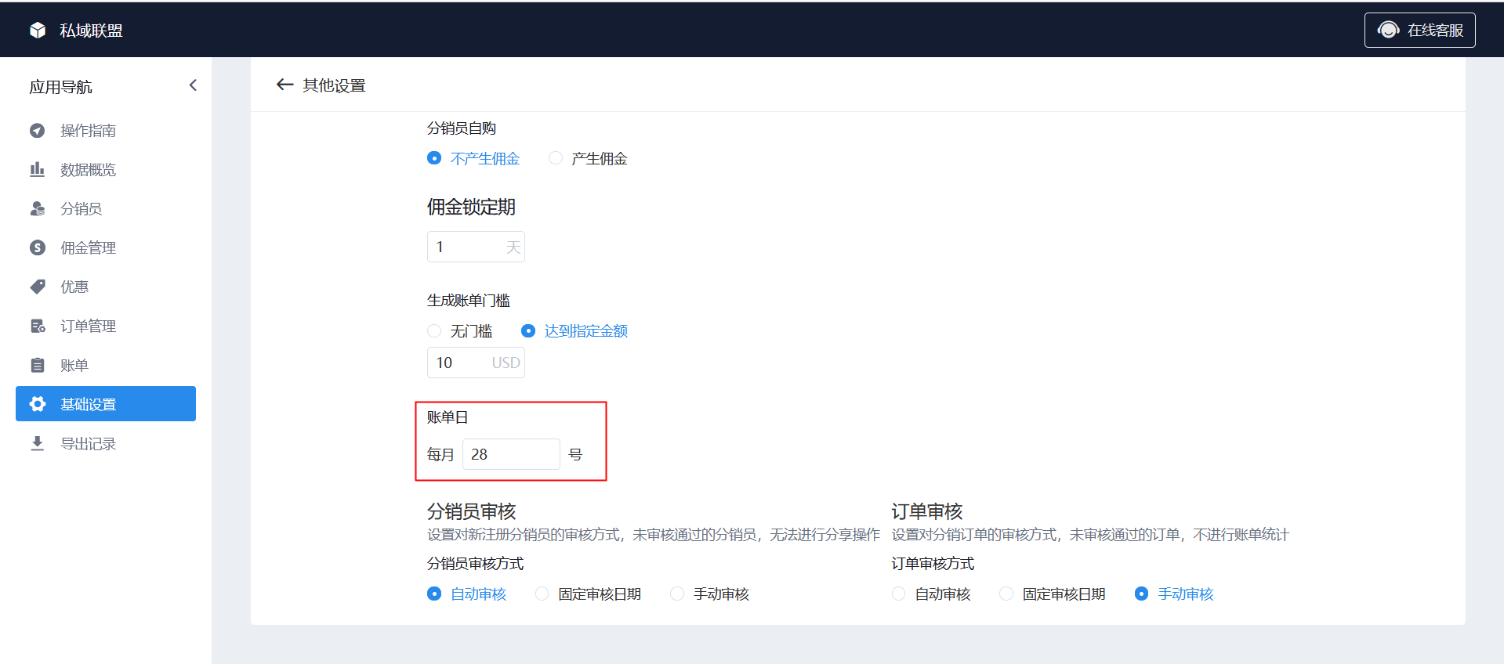Click the 优惠 tag icon
1504x664 pixels.
pos(38,287)
